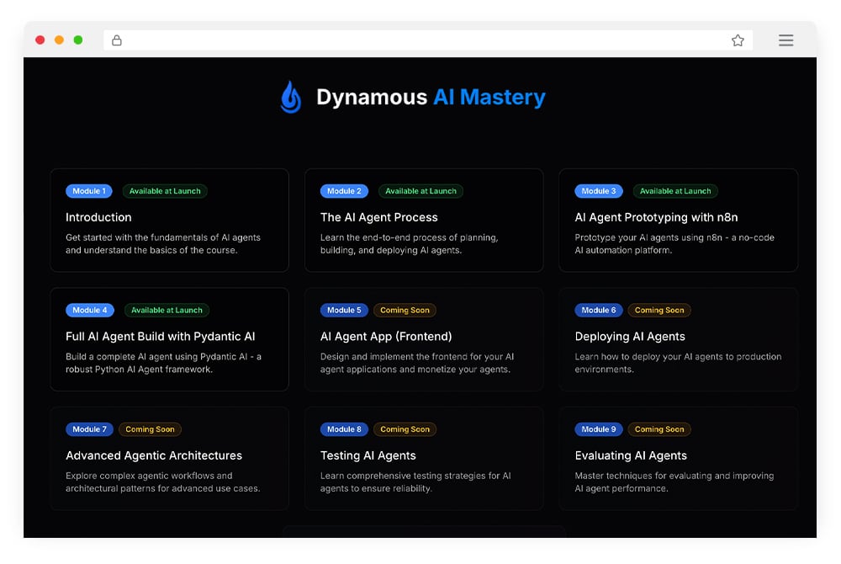Image resolution: width=841 pixels, height=564 pixels.
Task: Click the Module 4 badge
Action: 90,310
